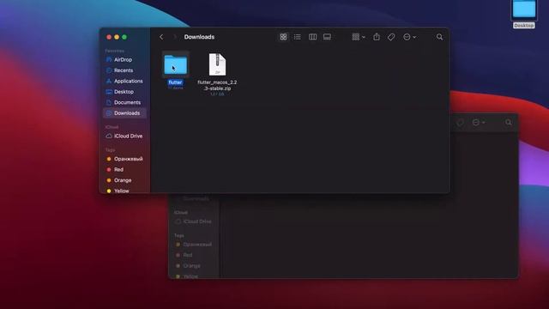Image resolution: width=549 pixels, height=309 pixels.
Task: Switch to list view
Action: tap(298, 37)
